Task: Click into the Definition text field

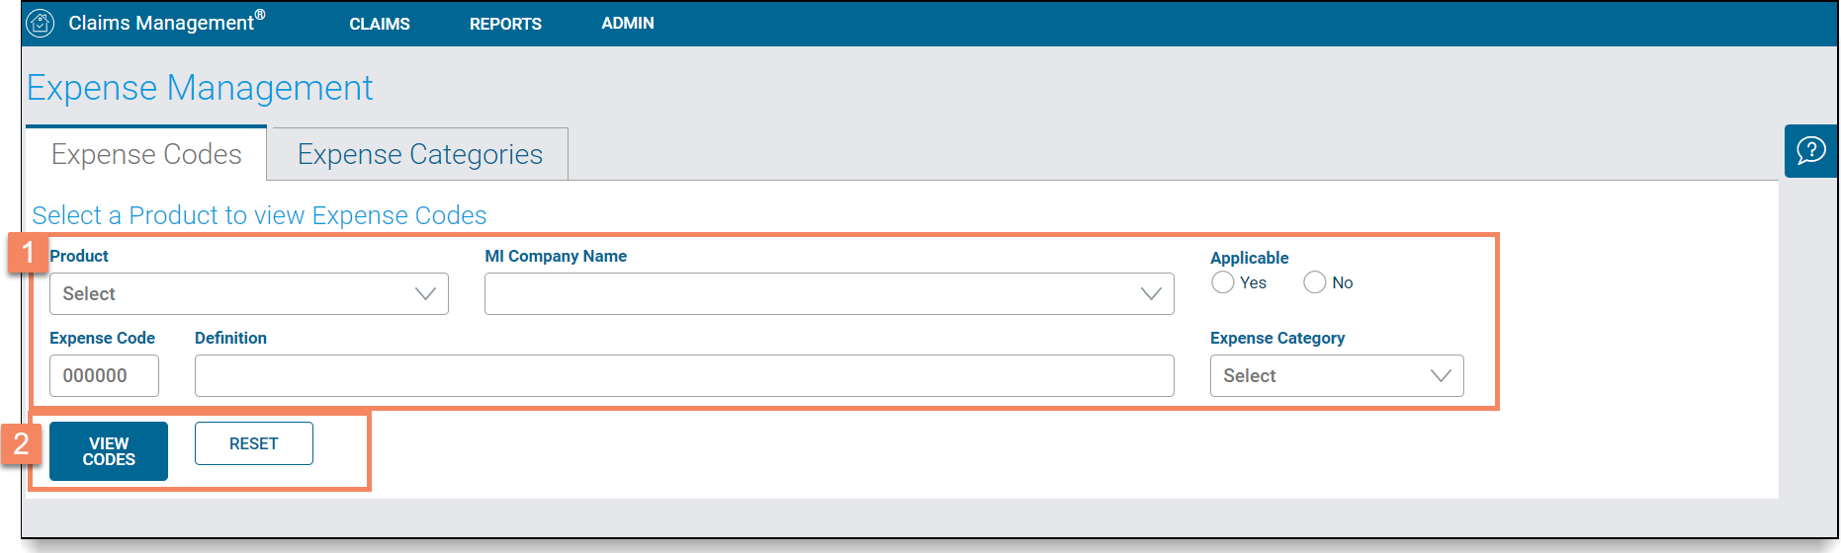Action: click(684, 375)
